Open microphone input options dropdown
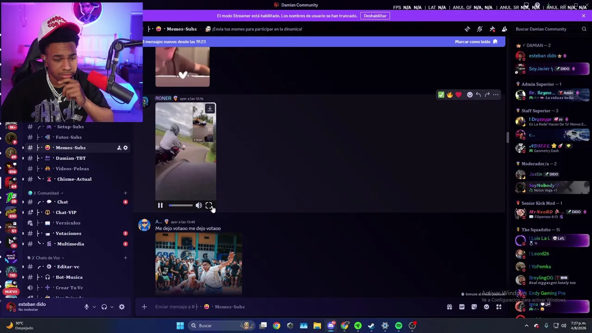Viewport: 592px width, 333px height. coord(94,307)
